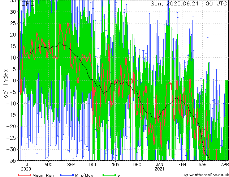Select the -25 value on the y-axis
The image size is (229, 177).
[11, 138]
